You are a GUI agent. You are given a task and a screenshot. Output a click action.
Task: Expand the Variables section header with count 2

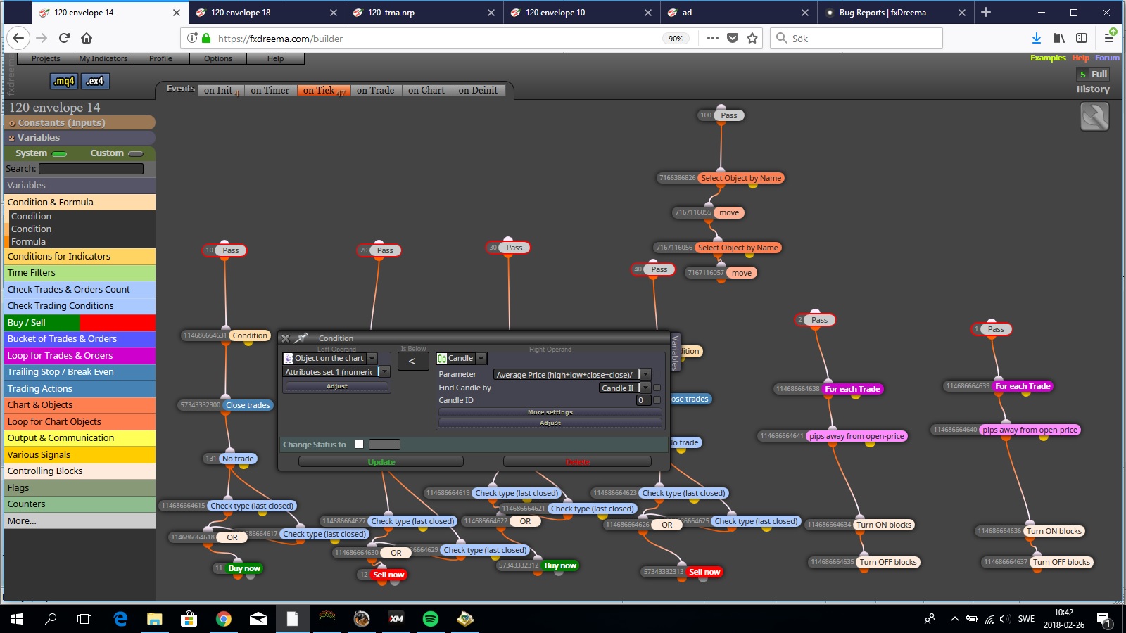pyautogui.click(x=80, y=138)
